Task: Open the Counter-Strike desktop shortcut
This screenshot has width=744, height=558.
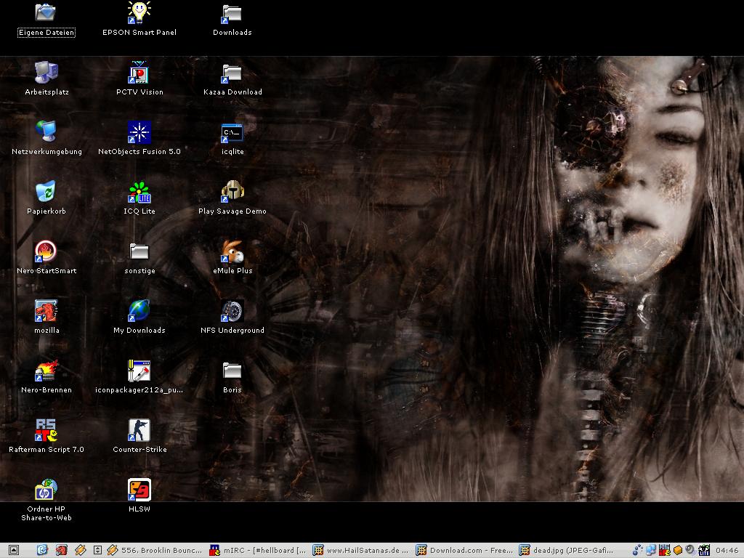Action: pos(139,431)
